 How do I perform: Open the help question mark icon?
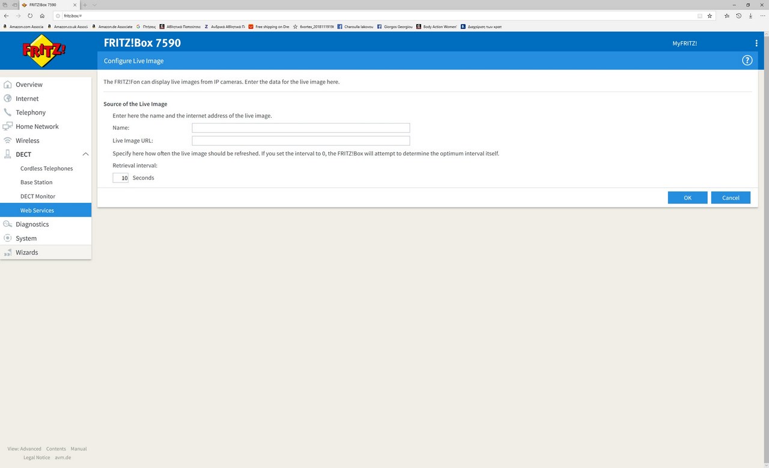[x=747, y=61]
